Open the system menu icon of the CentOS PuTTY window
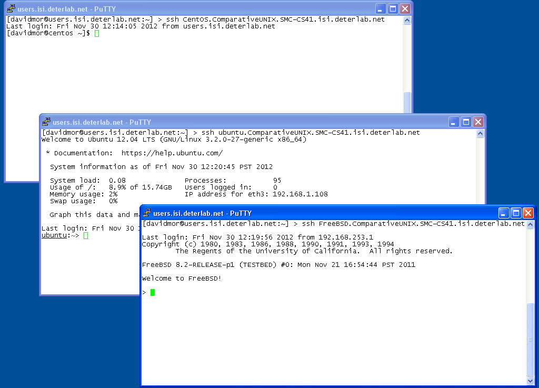This screenshot has width=539, height=388. (11, 9)
